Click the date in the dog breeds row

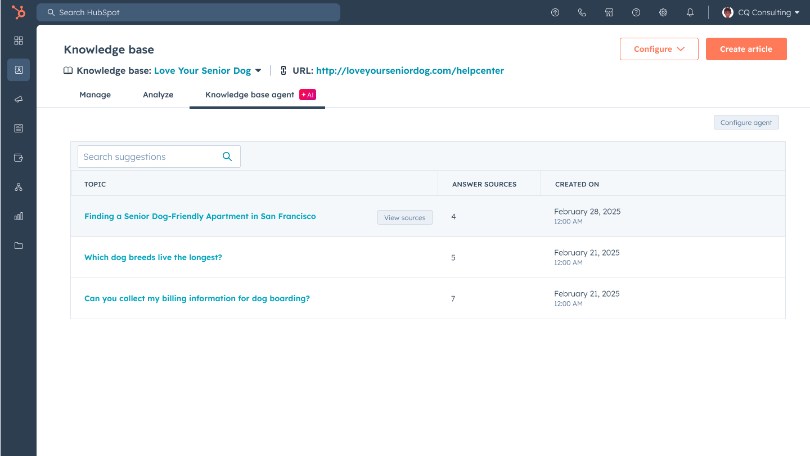(x=587, y=253)
